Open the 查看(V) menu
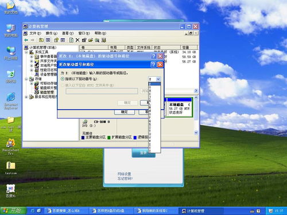 click(x=68, y=33)
